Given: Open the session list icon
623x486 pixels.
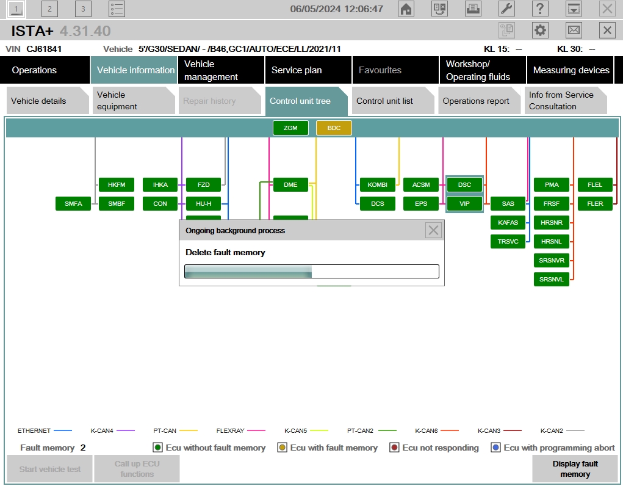Looking at the screenshot, I should (117, 9).
